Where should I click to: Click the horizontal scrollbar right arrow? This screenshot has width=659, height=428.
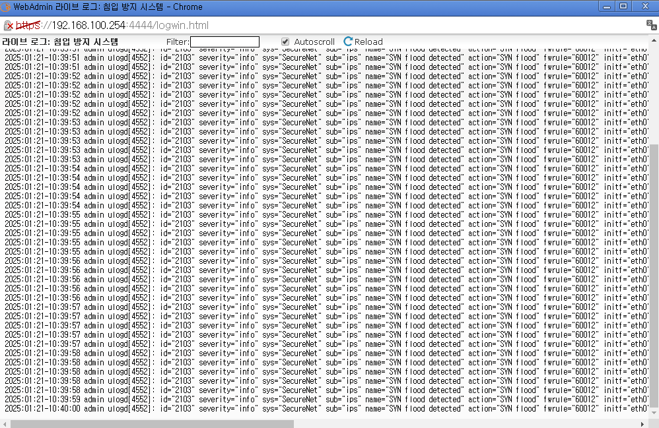[x=642, y=424]
